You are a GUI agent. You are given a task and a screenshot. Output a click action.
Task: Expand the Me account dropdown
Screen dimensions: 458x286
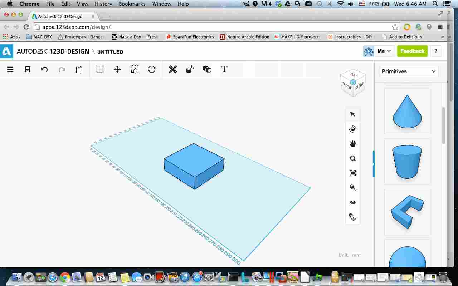[x=385, y=51]
